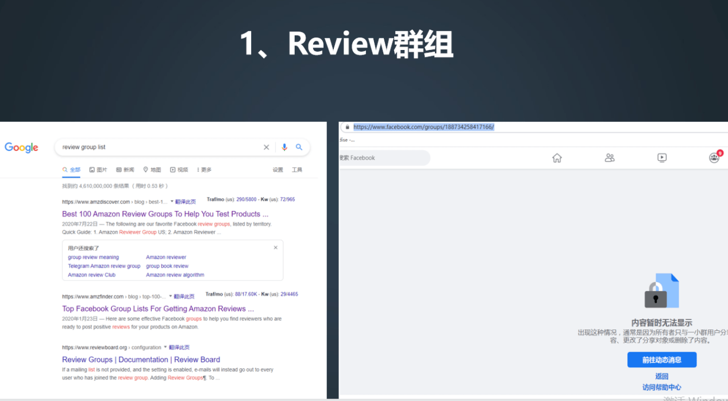Open Facebook Groups icon with notification badge

tap(714, 157)
